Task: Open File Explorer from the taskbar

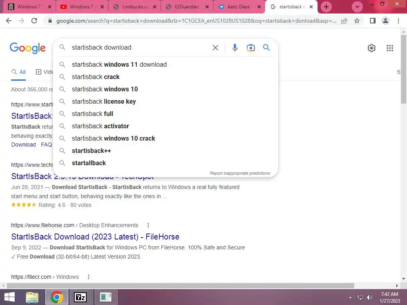Action: click(x=32, y=297)
